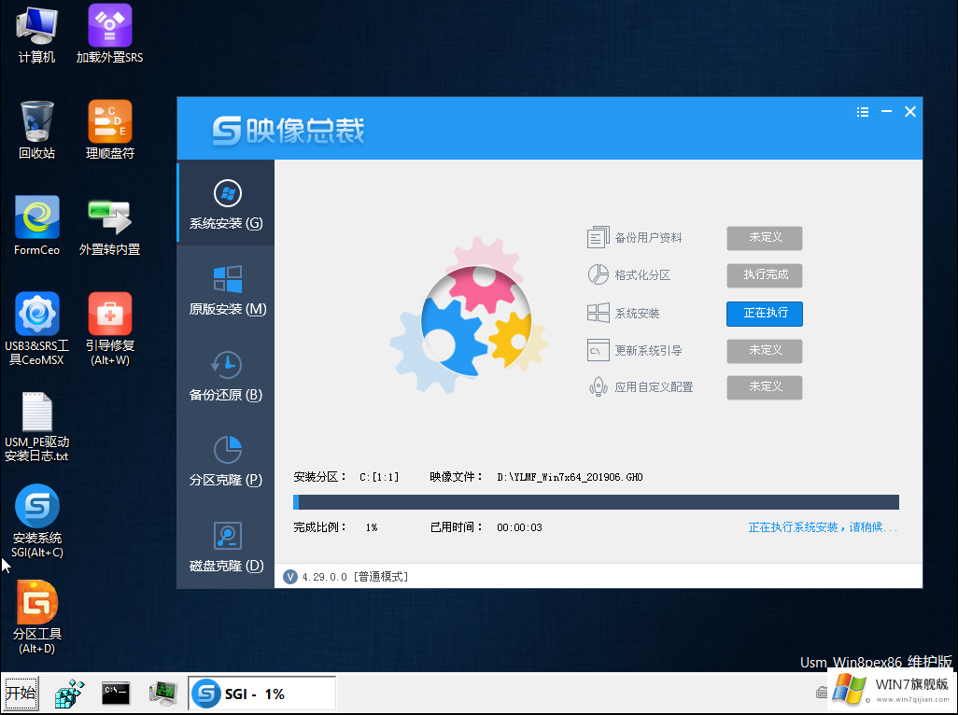Open the window list view icon in title bar
This screenshot has width=958, height=715.
[x=862, y=111]
